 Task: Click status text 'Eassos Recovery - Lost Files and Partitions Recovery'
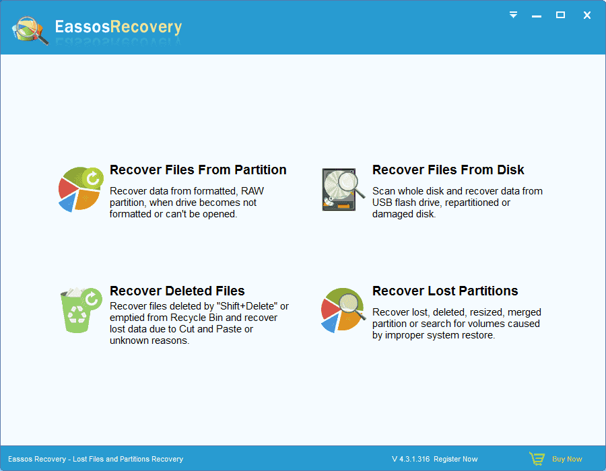tap(96, 459)
